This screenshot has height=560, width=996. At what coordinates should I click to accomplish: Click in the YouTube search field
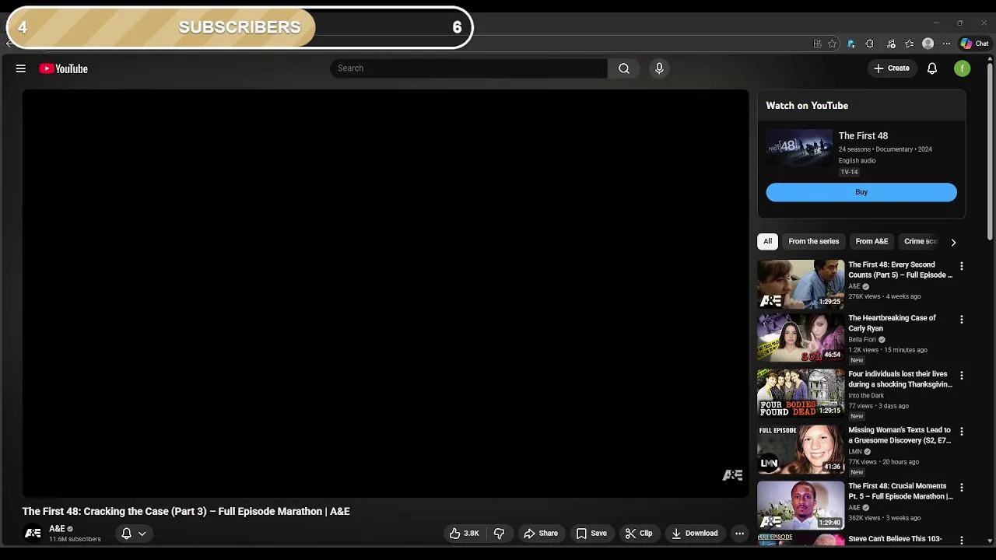coord(468,68)
